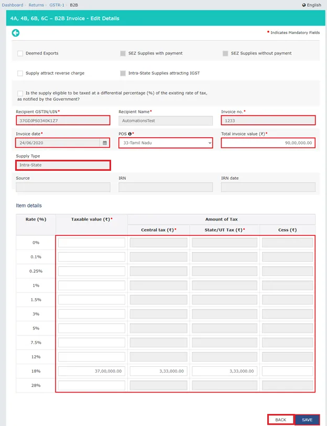Click taxable value field for 1% rate
This screenshot has width=327, height=426.
click(92, 285)
